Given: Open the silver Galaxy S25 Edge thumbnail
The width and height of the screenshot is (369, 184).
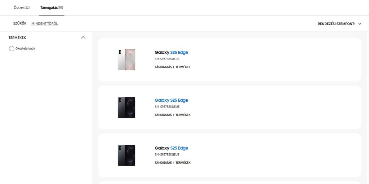Looking at the screenshot, I should [x=126, y=60].
